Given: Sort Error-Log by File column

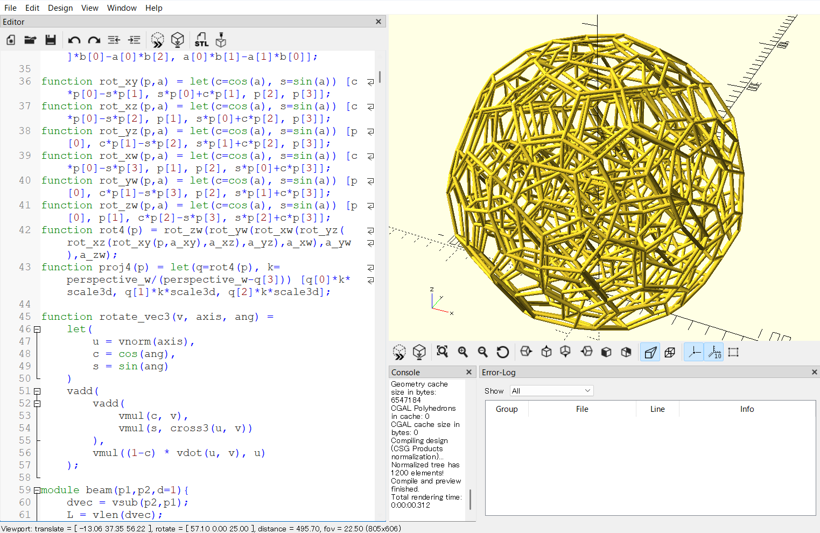Looking at the screenshot, I should click(582, 409).
